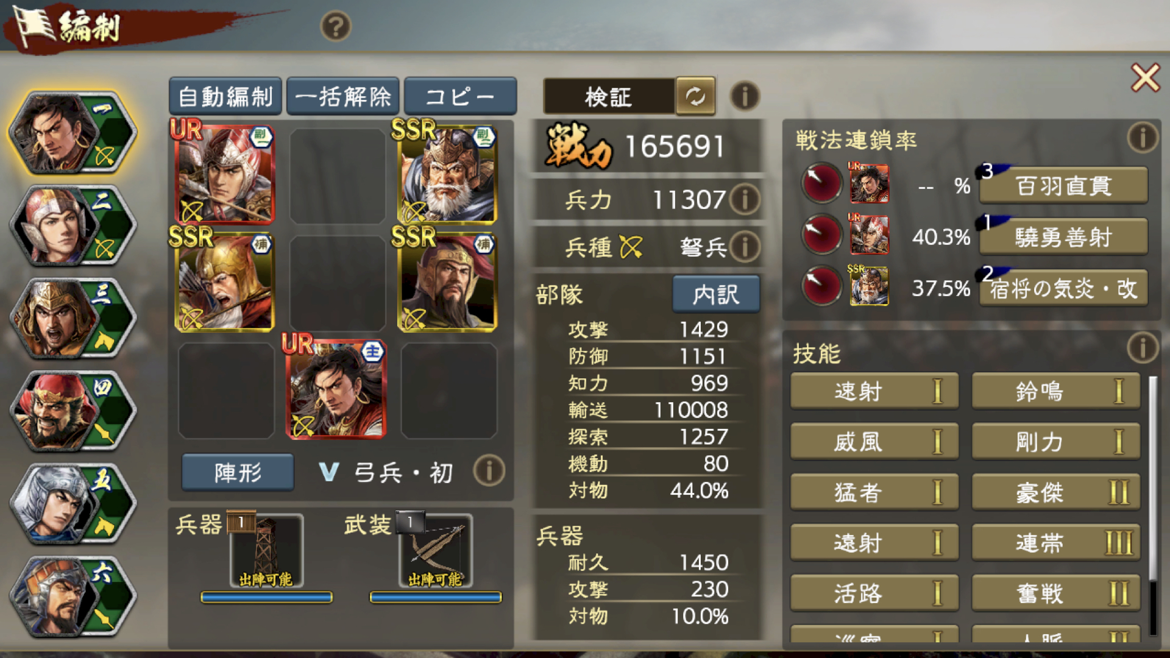Switch to squad 二 tab
Screen dimensions: 1170x658
point(73,226)
